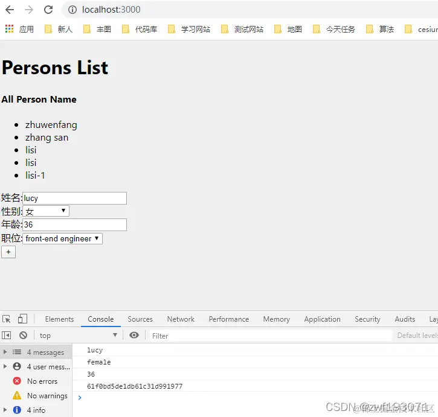
Task: Click the console log id 61f0bd5de1db61c31d991977
Action: pos(135,386)
